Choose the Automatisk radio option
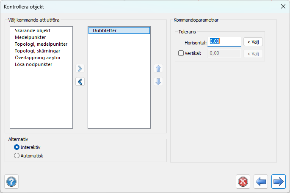This screenshot has width=290, height=193. click(17, 156)
